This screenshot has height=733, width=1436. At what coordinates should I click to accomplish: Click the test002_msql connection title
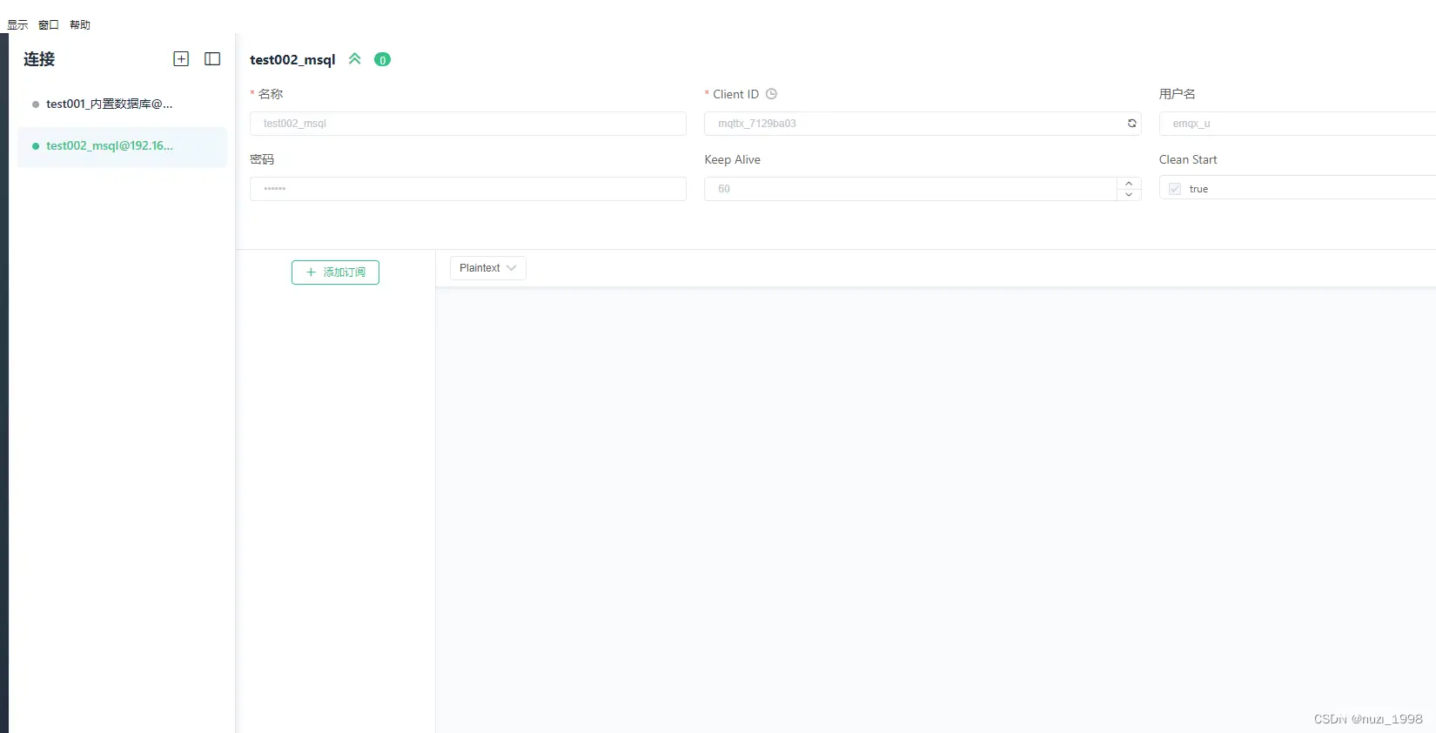coord(292,59)
